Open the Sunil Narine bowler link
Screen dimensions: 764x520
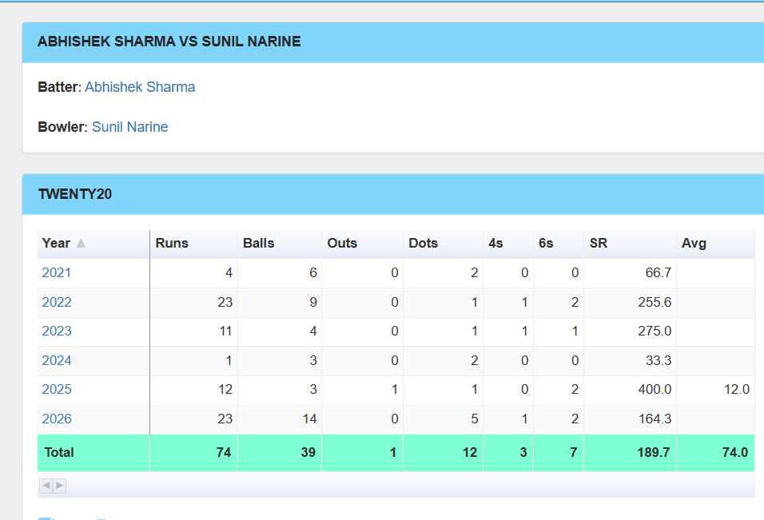129,127
